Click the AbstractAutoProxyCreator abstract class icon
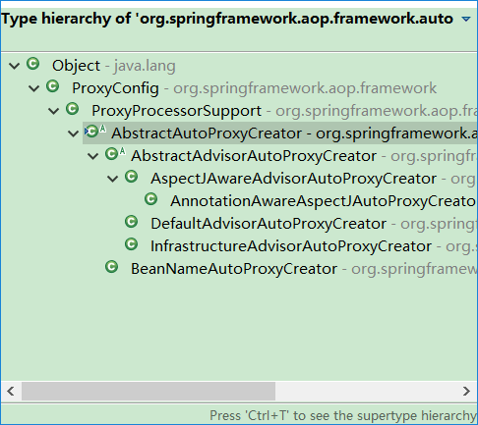478x425 pixels. [95, 132]
